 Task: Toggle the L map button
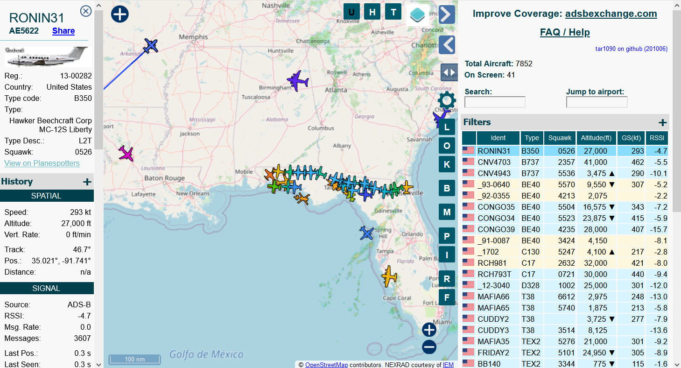[x=447, y=127]
